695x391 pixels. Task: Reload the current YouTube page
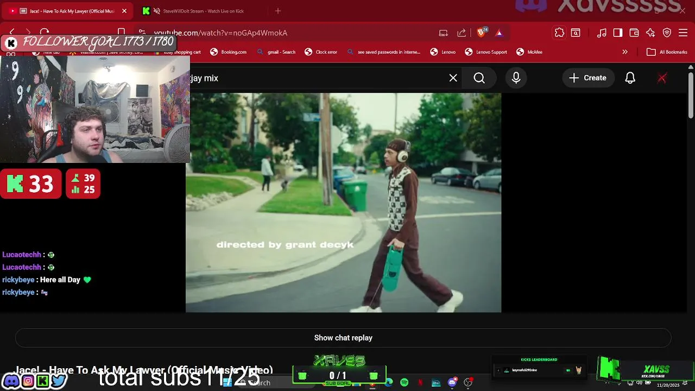pos(45,33)
